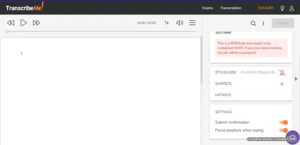Open the search magnifier icon
This screenshot has width=300, height=145.
[253, 23]
